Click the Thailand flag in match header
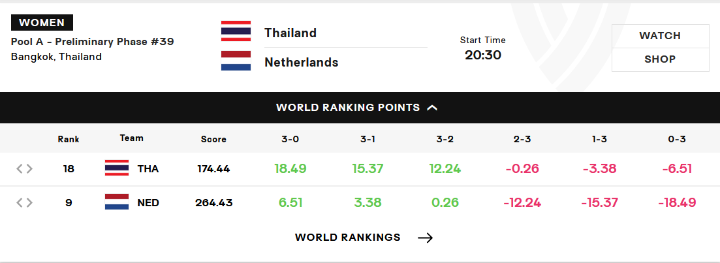Viewport: 720px width, 263px height. click(236, 31)
